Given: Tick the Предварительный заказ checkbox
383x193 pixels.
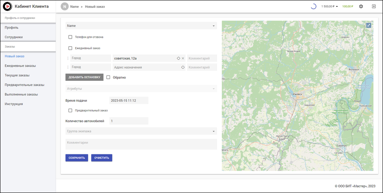Looking at the screenshot, I should (70, 110).
